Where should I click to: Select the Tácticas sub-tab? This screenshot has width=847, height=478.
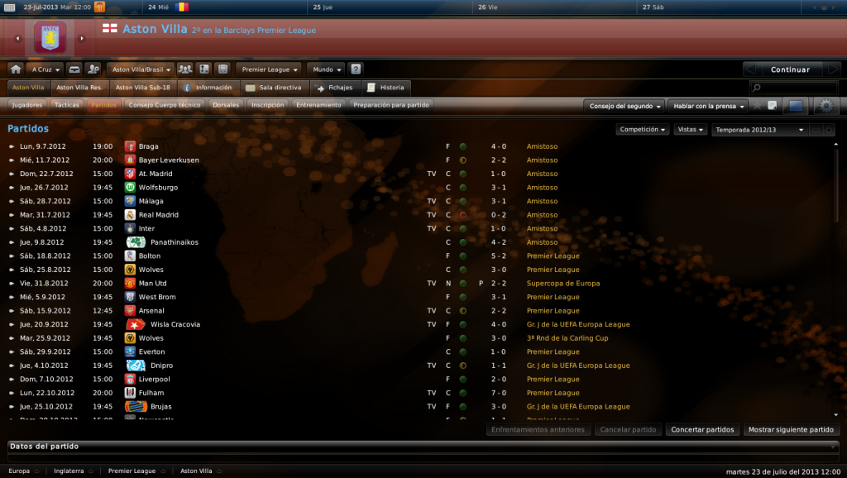coord(66,105)
